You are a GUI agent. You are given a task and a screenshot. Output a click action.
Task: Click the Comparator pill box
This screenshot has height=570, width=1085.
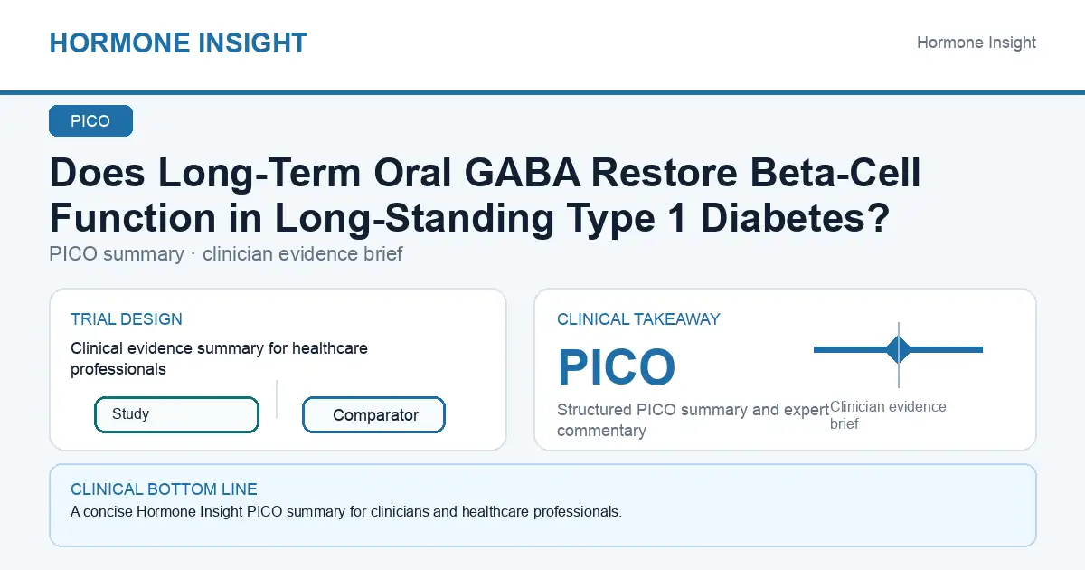[373, 415]
